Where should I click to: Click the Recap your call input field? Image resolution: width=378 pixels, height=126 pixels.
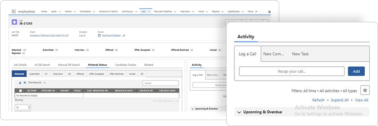click(291, 71)
